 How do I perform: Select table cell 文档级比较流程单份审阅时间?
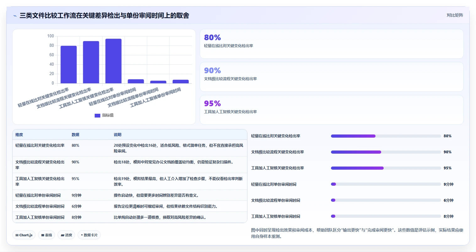pos(40,206)
